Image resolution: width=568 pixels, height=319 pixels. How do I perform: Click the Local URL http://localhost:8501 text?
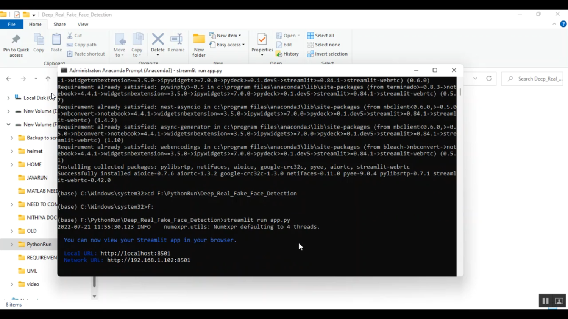point(135,253)
